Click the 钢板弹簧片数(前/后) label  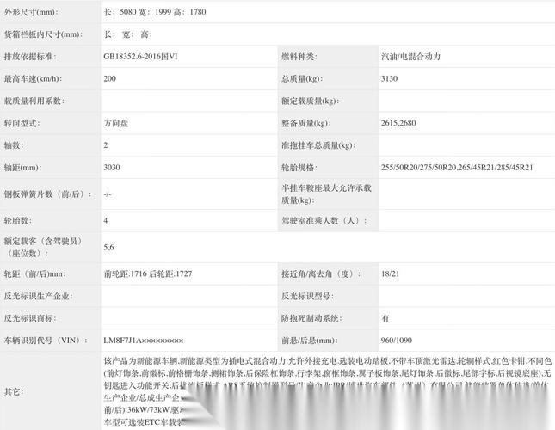pyautogui.click(x=48, y=194)
